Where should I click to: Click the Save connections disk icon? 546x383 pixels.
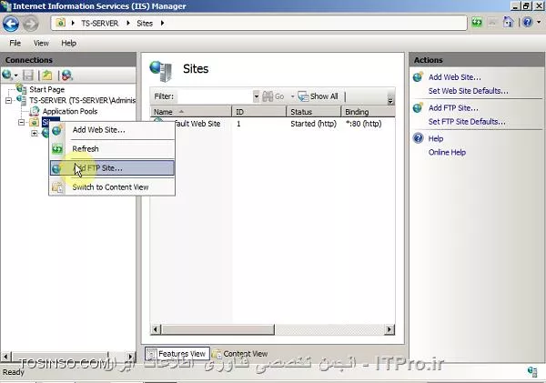click(28, 76)
